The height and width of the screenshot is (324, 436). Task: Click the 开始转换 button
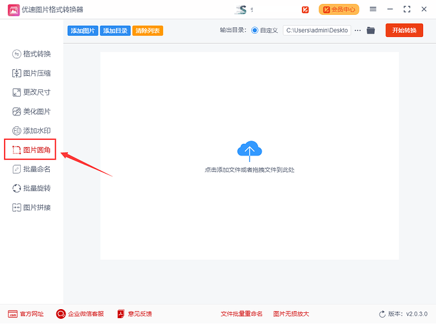tap(404, 30)
